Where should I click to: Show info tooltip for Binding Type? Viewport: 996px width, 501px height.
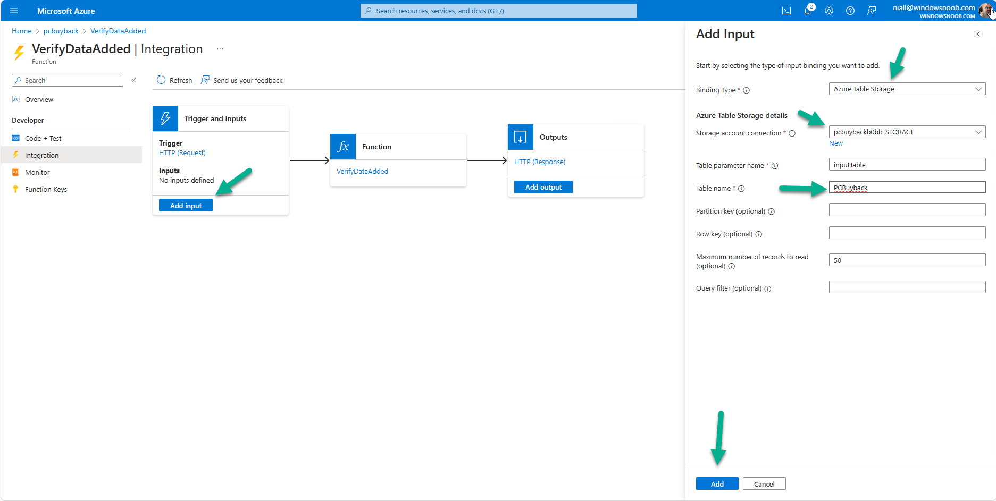[747, 90]
